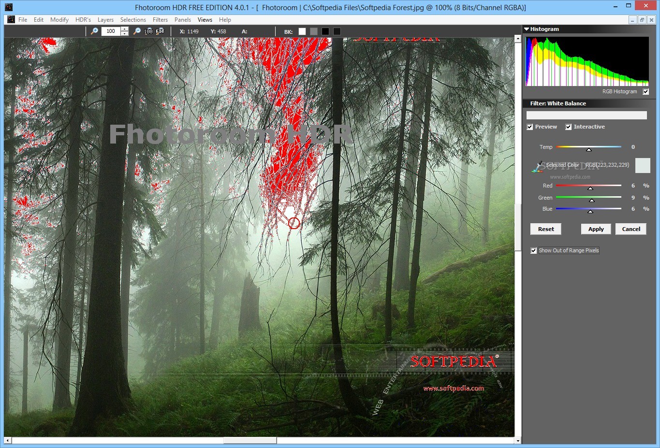Viewport: 660px width, 448px height.
Task: Open the Layers menu
Action: (x=105, y=20)
